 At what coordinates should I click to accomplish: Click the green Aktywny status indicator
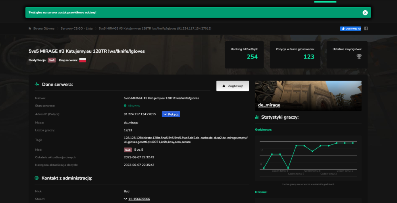(132, 106)
